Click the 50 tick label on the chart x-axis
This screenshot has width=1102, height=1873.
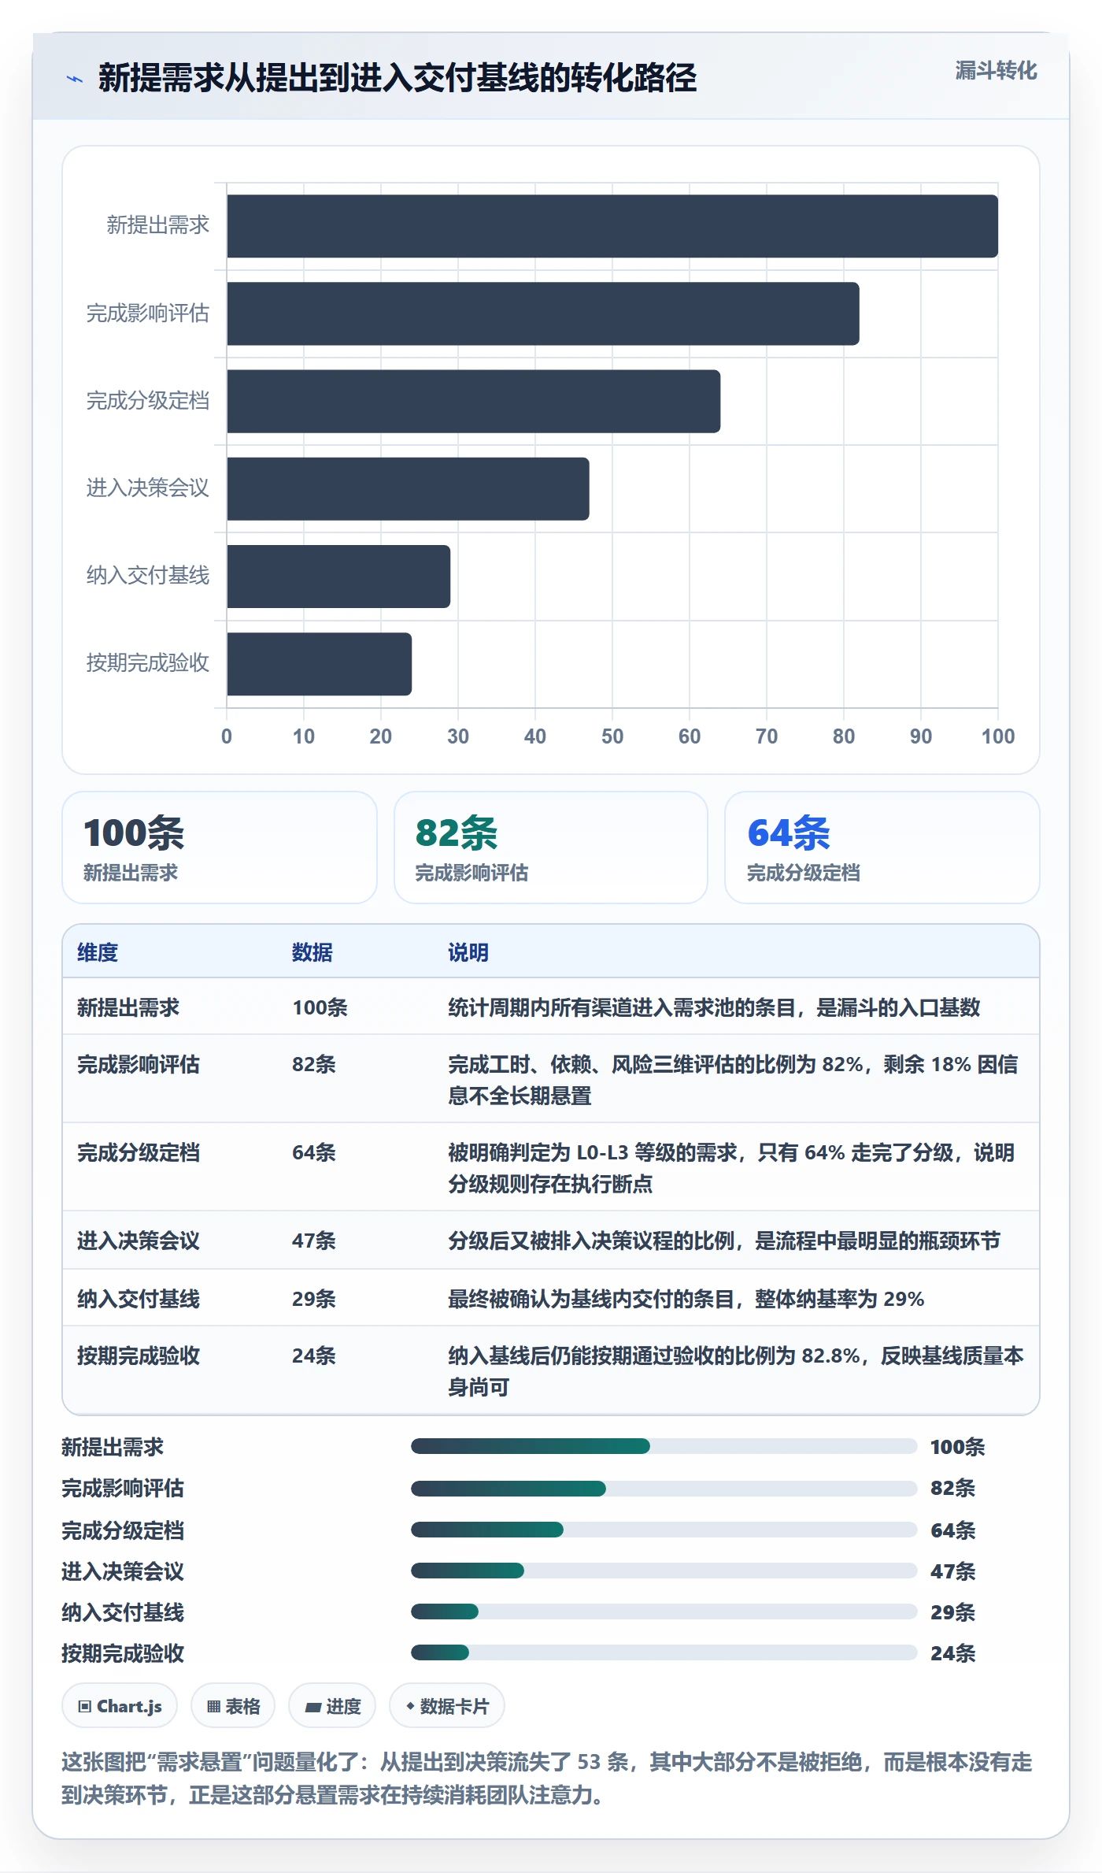(612, 736)
